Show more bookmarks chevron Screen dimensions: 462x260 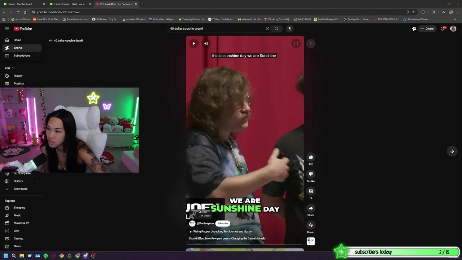(x=456, y=19)
